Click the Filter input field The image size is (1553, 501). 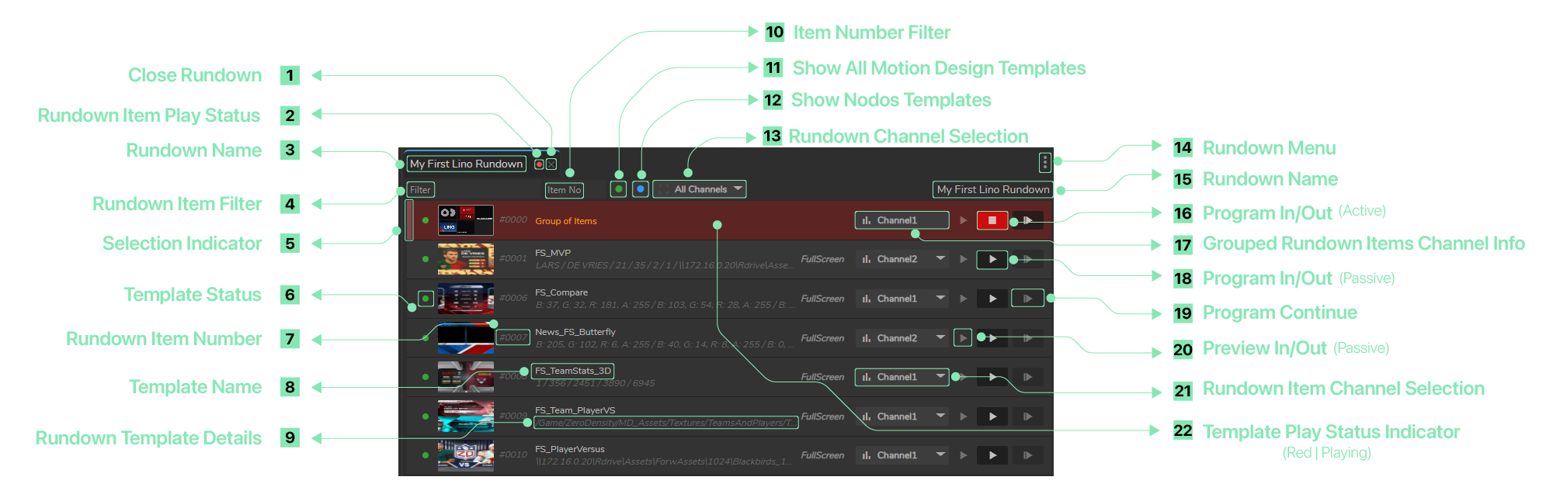tap(420, 190)
